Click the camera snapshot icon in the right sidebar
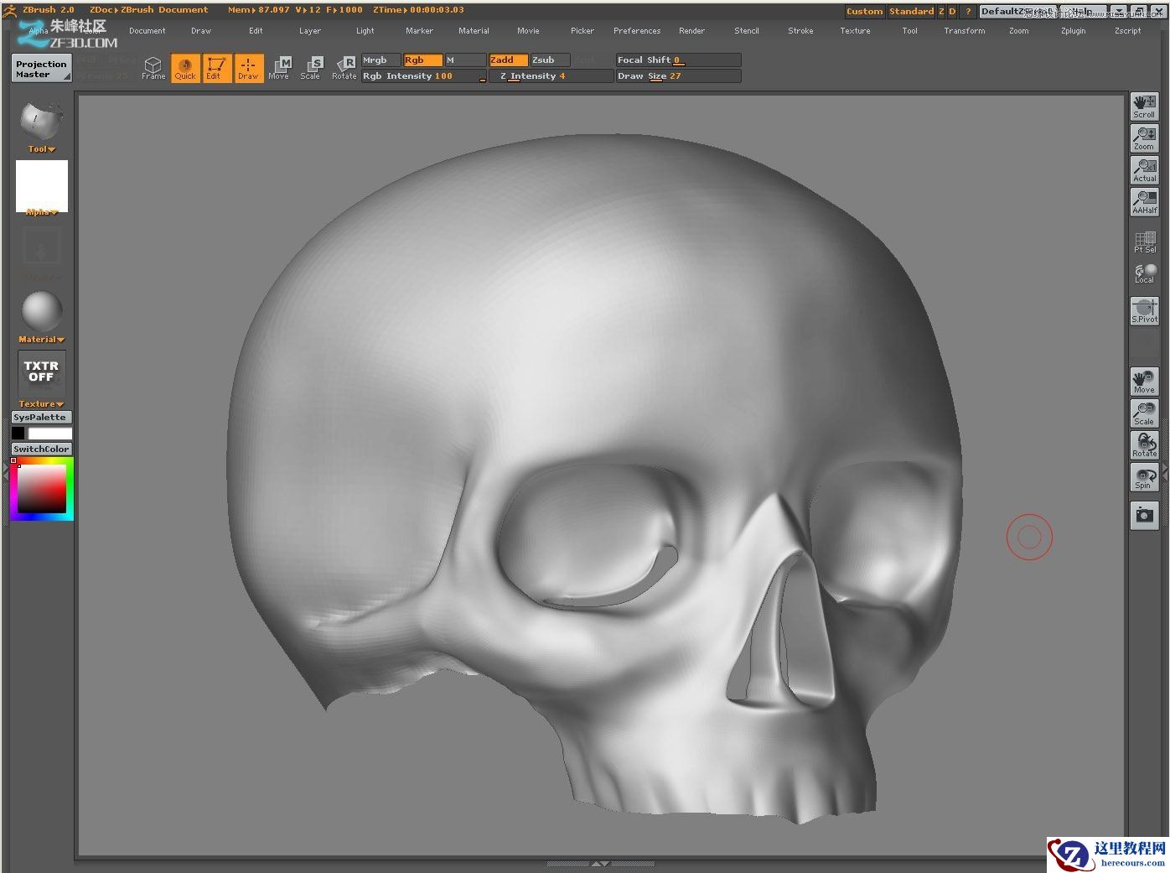Image resolution: width=1170 pixels, height=873 pixels. (x=1143, y=515)
